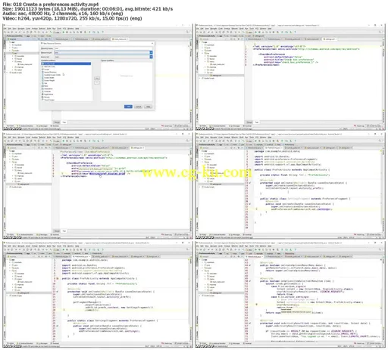Open the Resource type dropdown in the dialog
This screenshot has width=388, height=350.
(x=151, y=52)
